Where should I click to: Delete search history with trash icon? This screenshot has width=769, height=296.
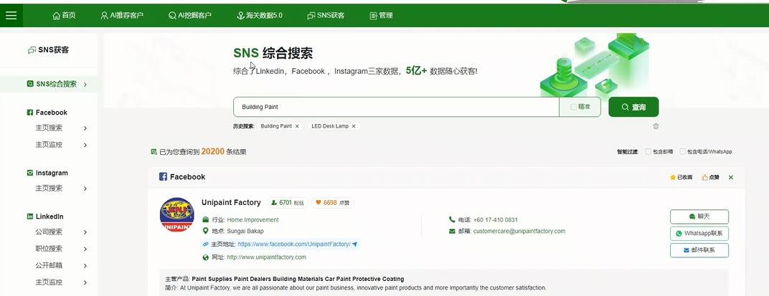(x=656, y=126)
